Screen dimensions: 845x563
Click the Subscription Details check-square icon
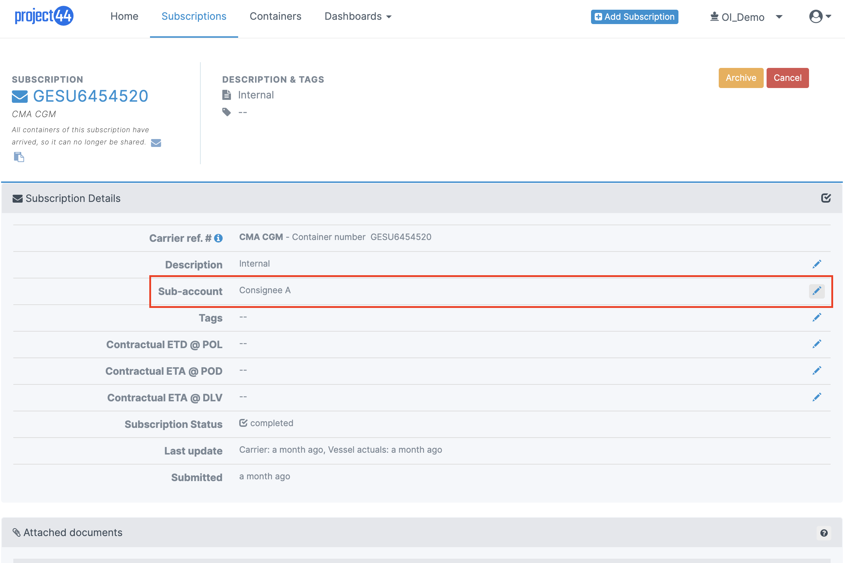826,198
